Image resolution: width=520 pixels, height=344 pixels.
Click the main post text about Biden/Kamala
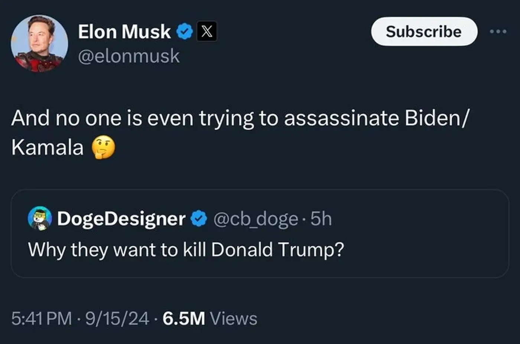(x=238, y=119)
